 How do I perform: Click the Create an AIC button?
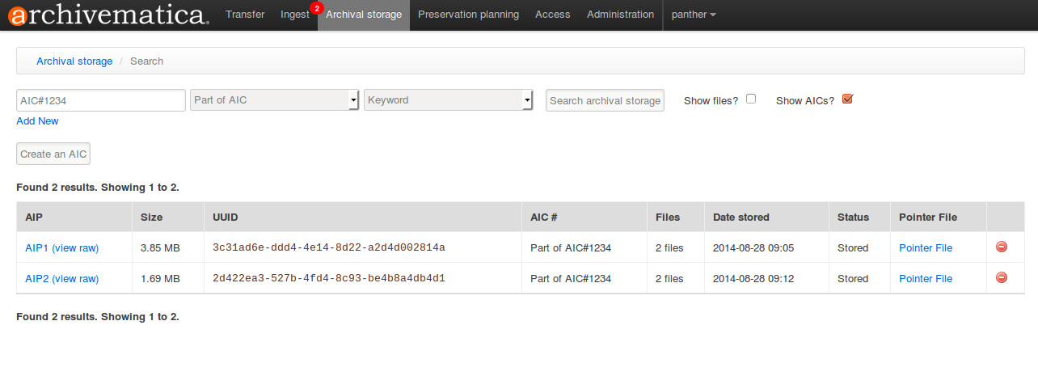[x=54, y=154]
